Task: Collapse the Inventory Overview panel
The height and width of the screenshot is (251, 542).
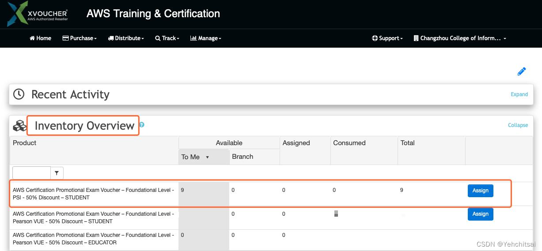Action: click(518, 125)
